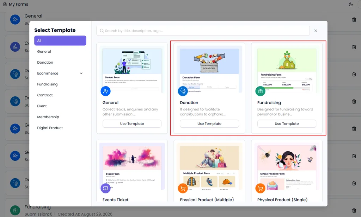Close the Select Template dialog
361x217 pixels.
pyautogui.click(x=316, y=31)
